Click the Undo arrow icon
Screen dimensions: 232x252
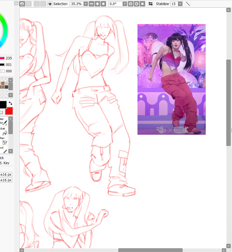click(22, 4)
